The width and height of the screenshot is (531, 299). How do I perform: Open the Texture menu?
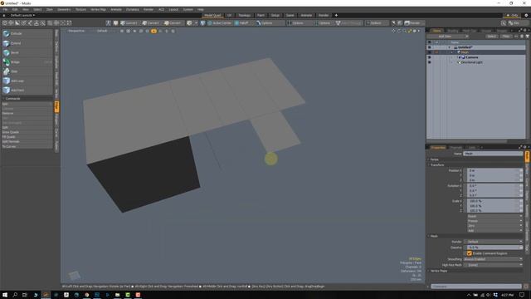pos(80,9)
